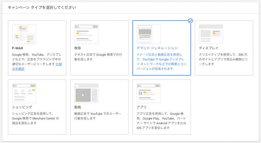The width and height of the screenshot is (261, 143).
Task: Click the キャンペーン タイプを選択してください heading
Action: tap(42, 8)
